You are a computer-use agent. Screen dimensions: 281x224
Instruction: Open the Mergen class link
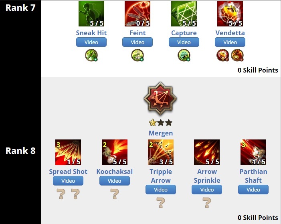161,133
